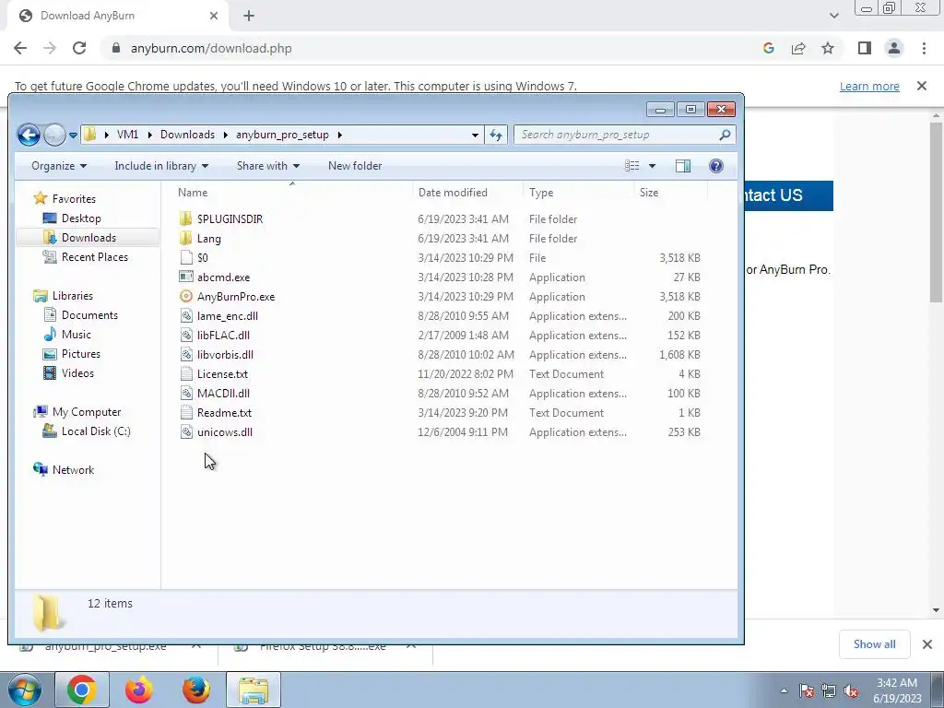Expand arrow after anyburn_pro_setup breadcrumb
The height and width of the screenshot is (708, 944).
click(x=339, y=135)
